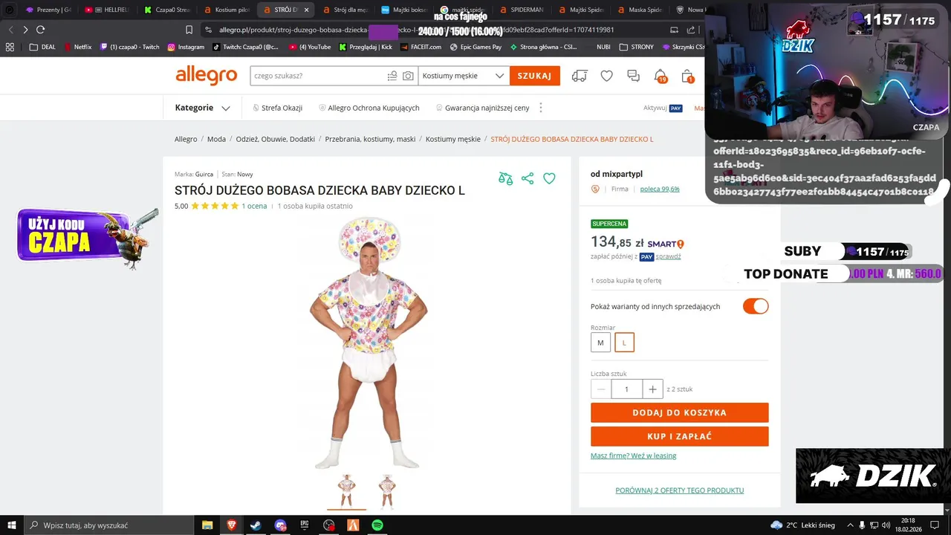
Task: Select size M option
Action: [x=600, y=343]
